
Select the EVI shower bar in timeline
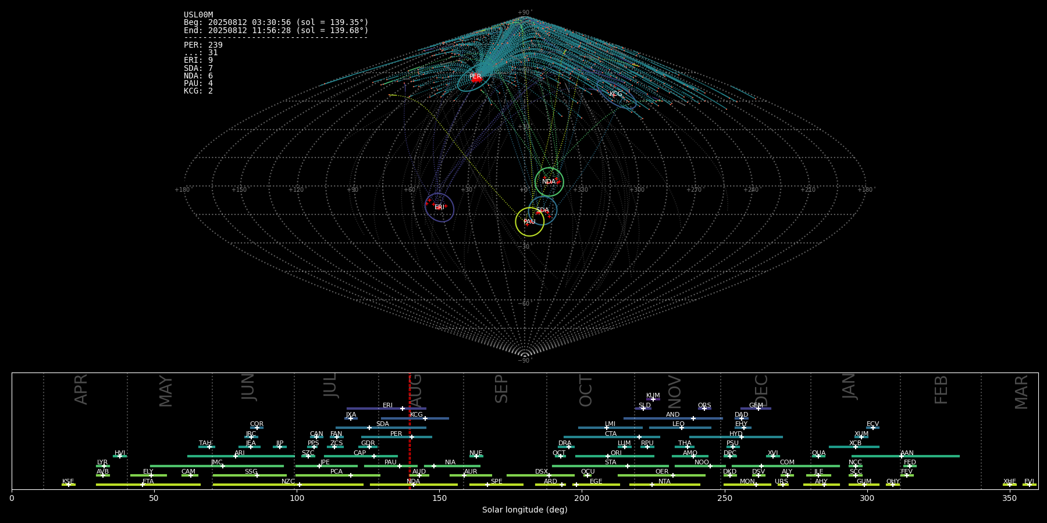pyautogui.click(x=1030, y=485)
